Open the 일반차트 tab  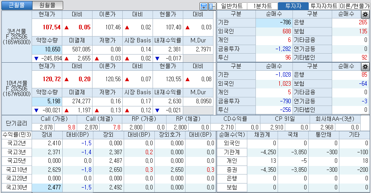pos(232,6)
